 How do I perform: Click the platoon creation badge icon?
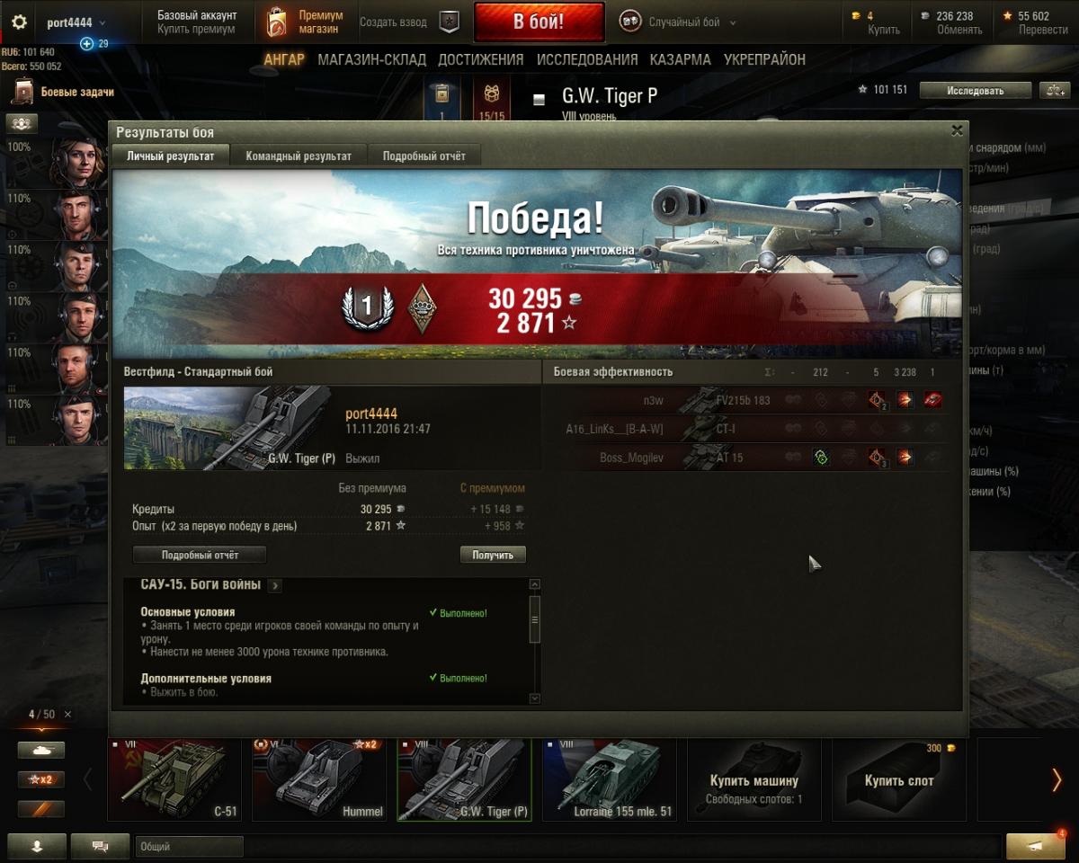coord(450,22)
